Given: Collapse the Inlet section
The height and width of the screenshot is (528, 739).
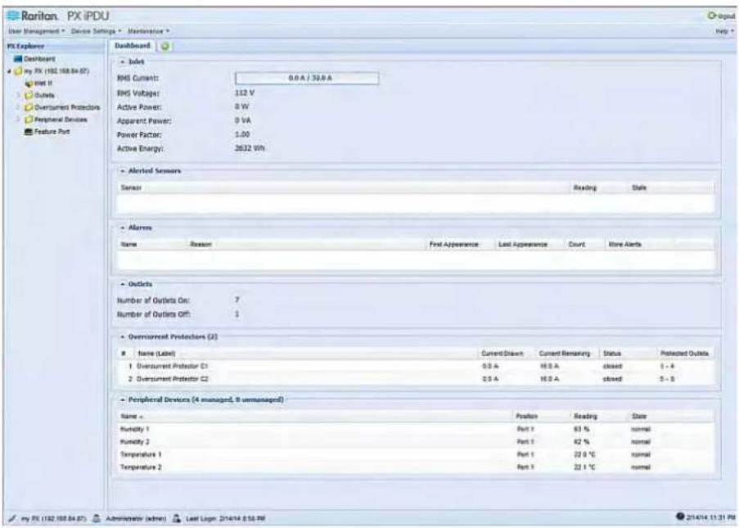Looking at the screenshot, I should point(123,61).
